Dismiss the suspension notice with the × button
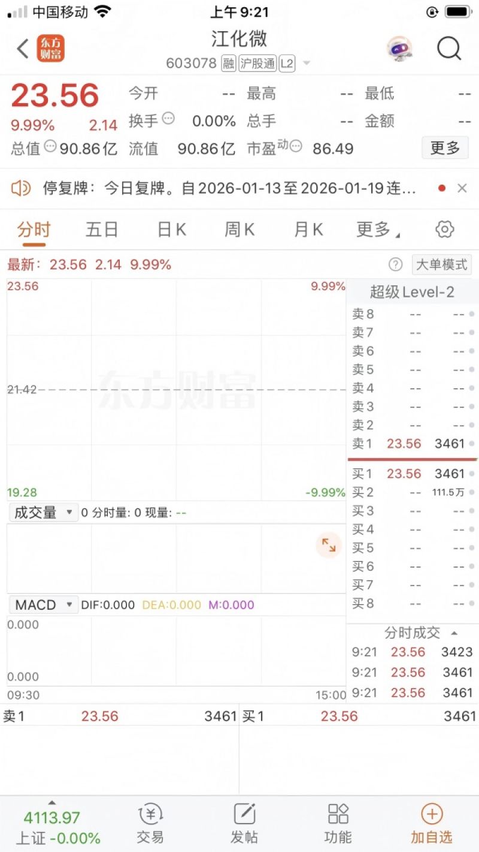This screenshot has width=479, height=852. [x=463, y=188]
